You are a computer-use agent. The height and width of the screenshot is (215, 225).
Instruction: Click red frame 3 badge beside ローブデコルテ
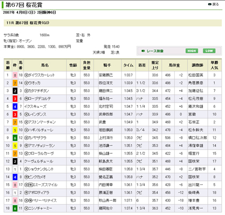pyautogui.click(x=15, y=99)
